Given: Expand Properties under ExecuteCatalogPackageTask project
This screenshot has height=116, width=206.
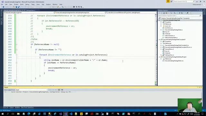Looking at the screenshot, I should point(161,22).
